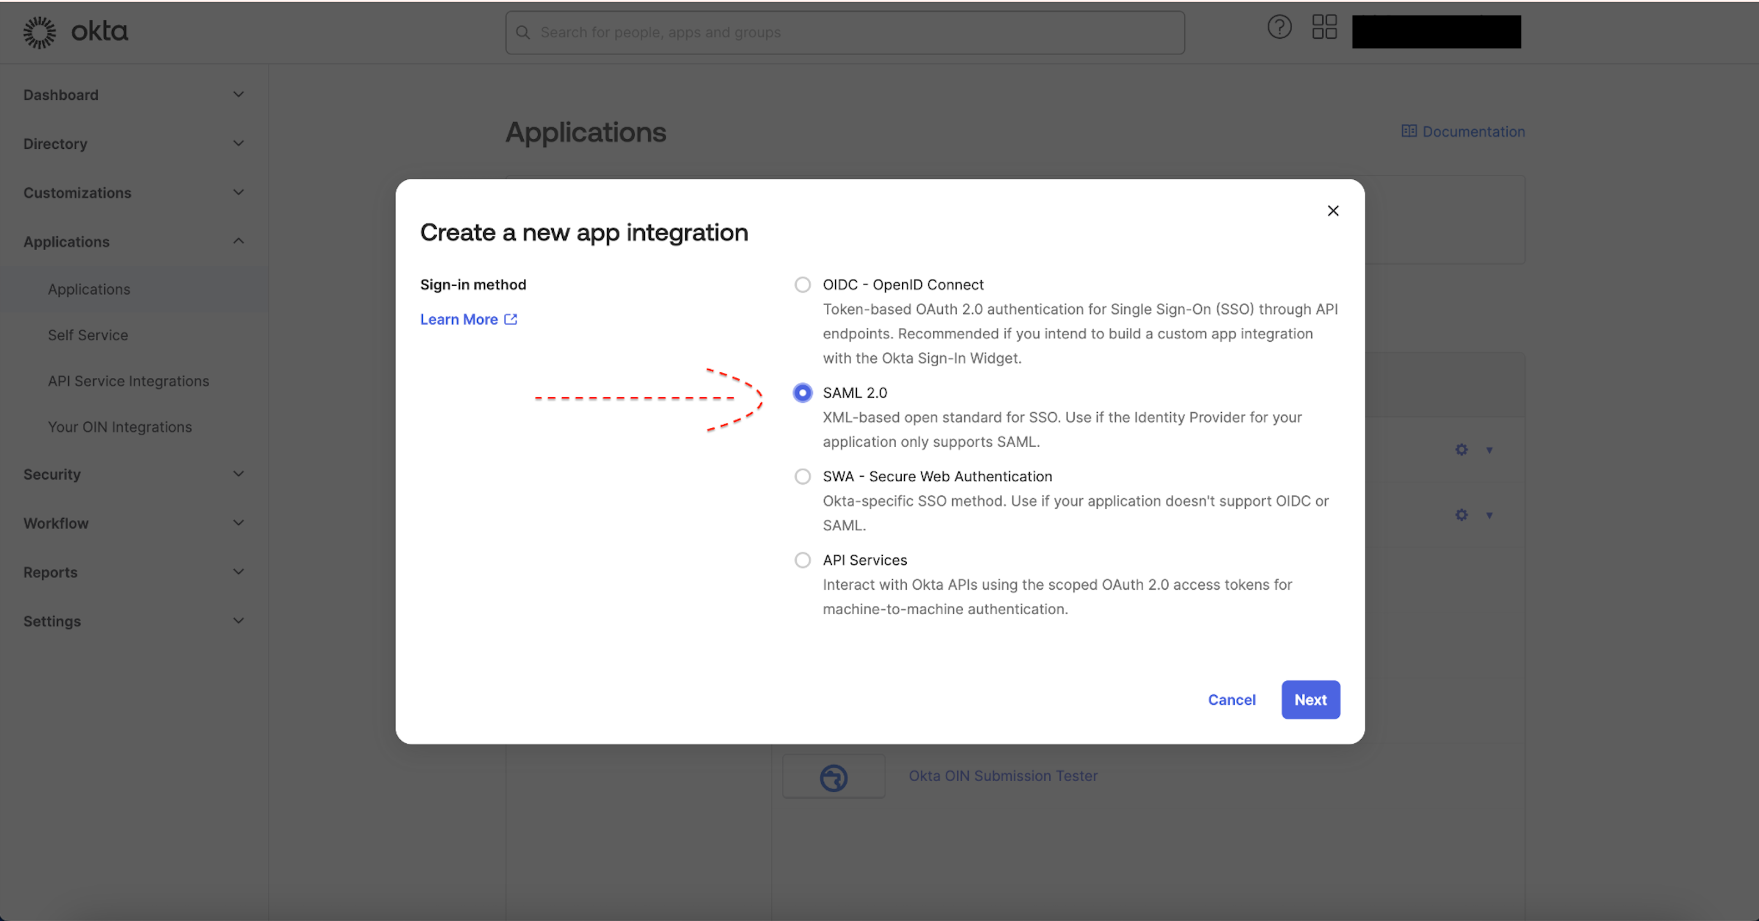The image size is (1759, 921).
Task: Click the redacted account menu in header
Action: [1436, 32]
